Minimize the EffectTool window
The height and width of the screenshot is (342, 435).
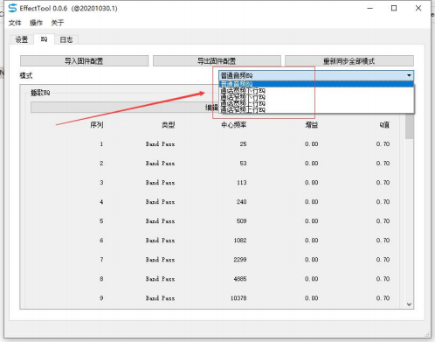(x=370, y=8)
